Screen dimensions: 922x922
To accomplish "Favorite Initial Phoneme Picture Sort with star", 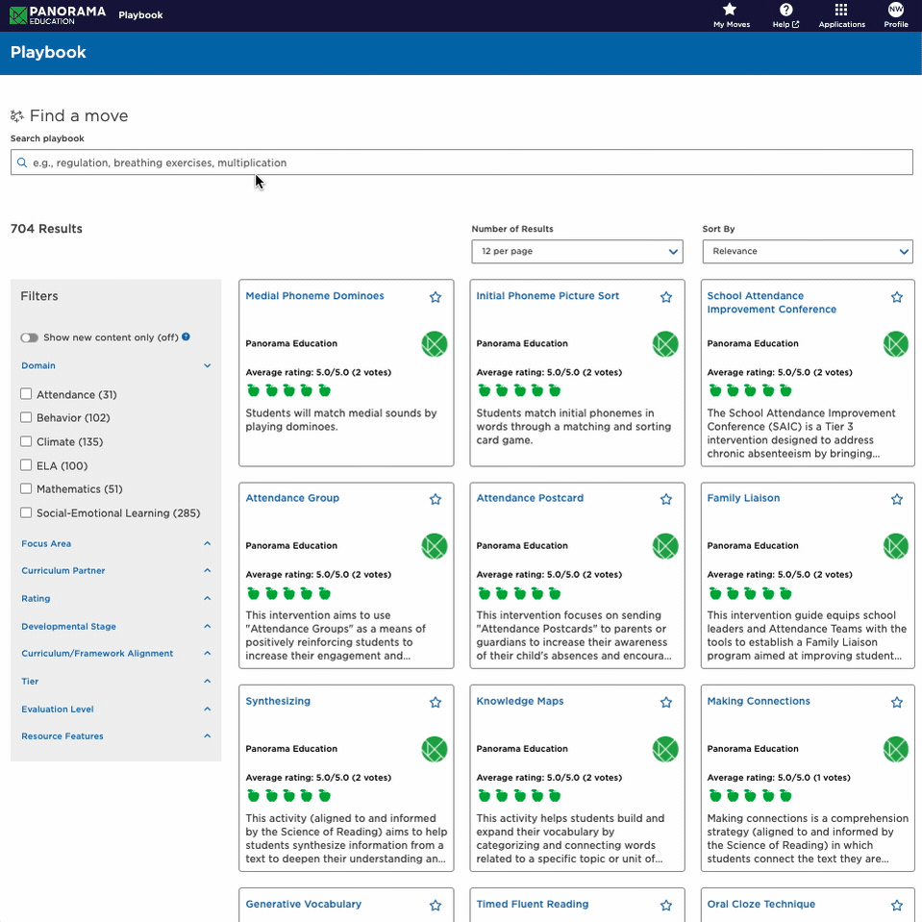I will 665,297.
